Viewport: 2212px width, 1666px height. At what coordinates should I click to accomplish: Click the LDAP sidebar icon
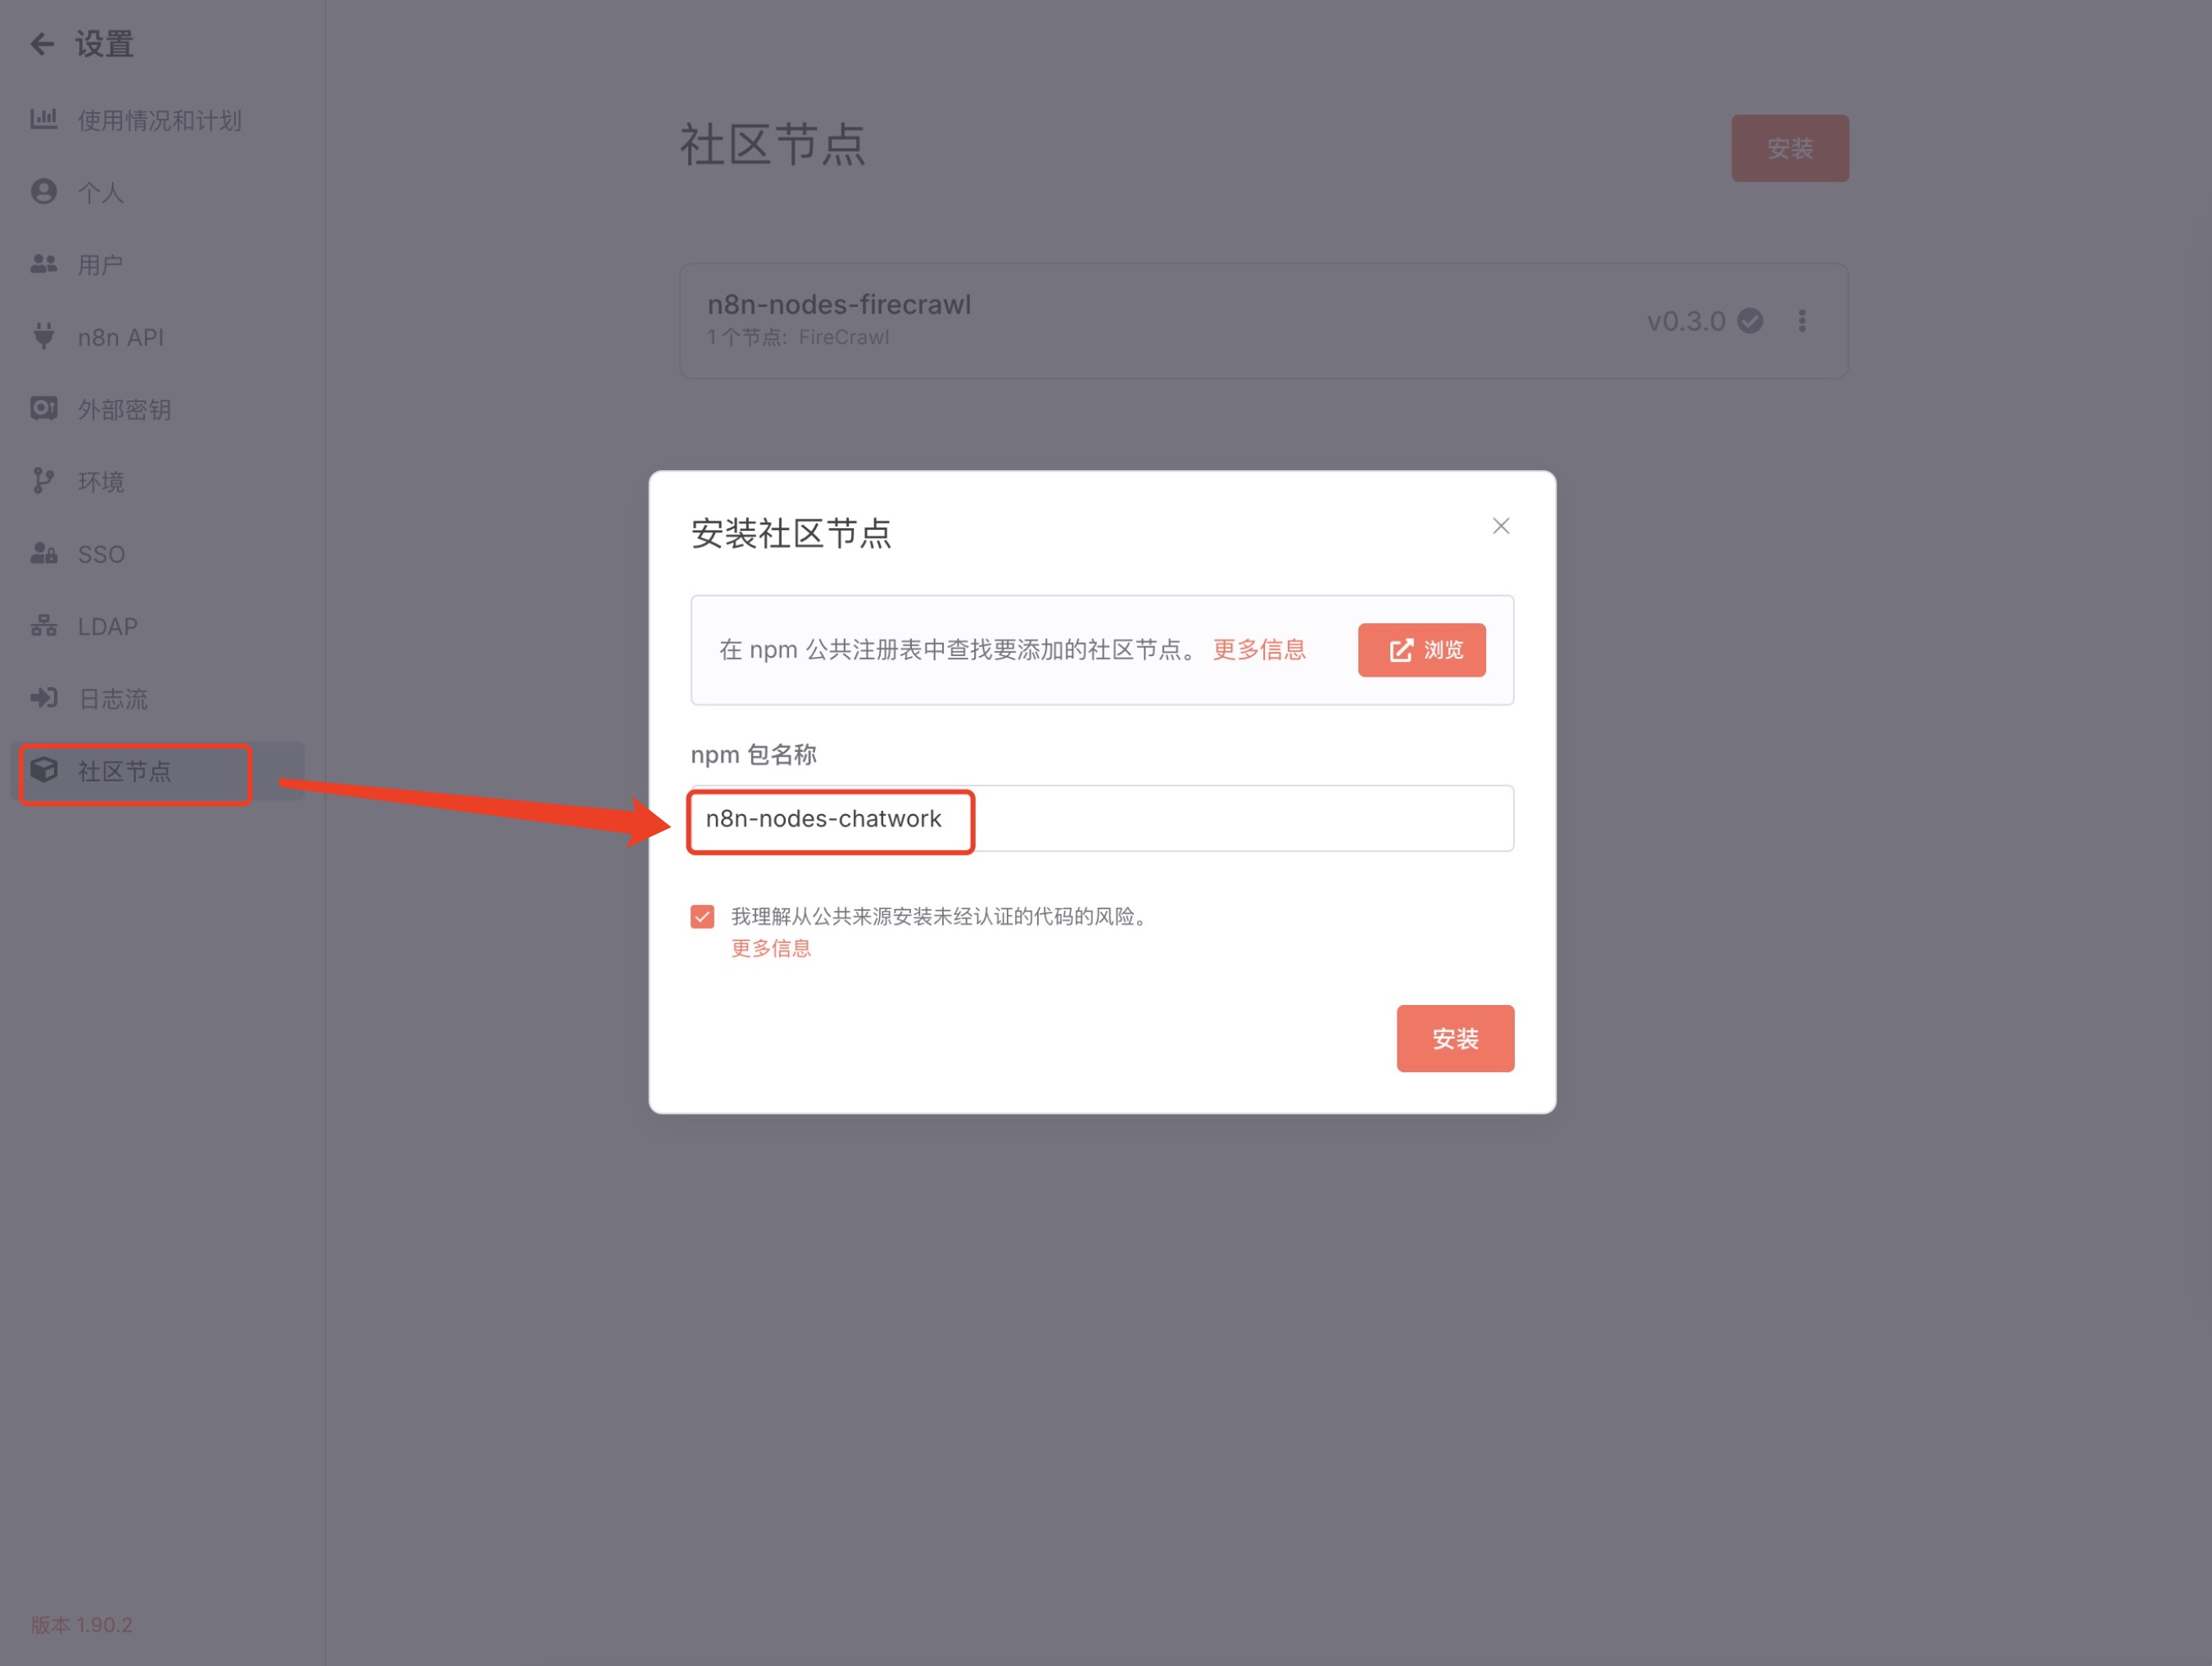pos(45,626)
